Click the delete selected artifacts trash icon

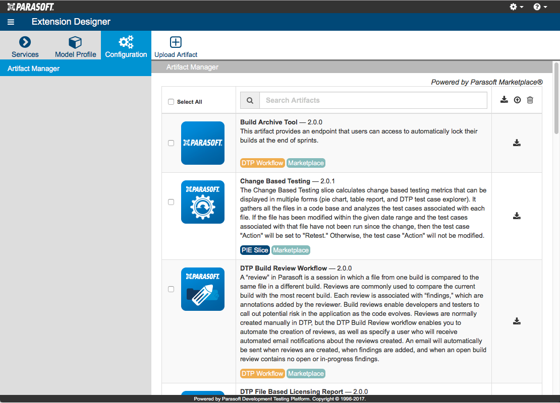[530, 100]
